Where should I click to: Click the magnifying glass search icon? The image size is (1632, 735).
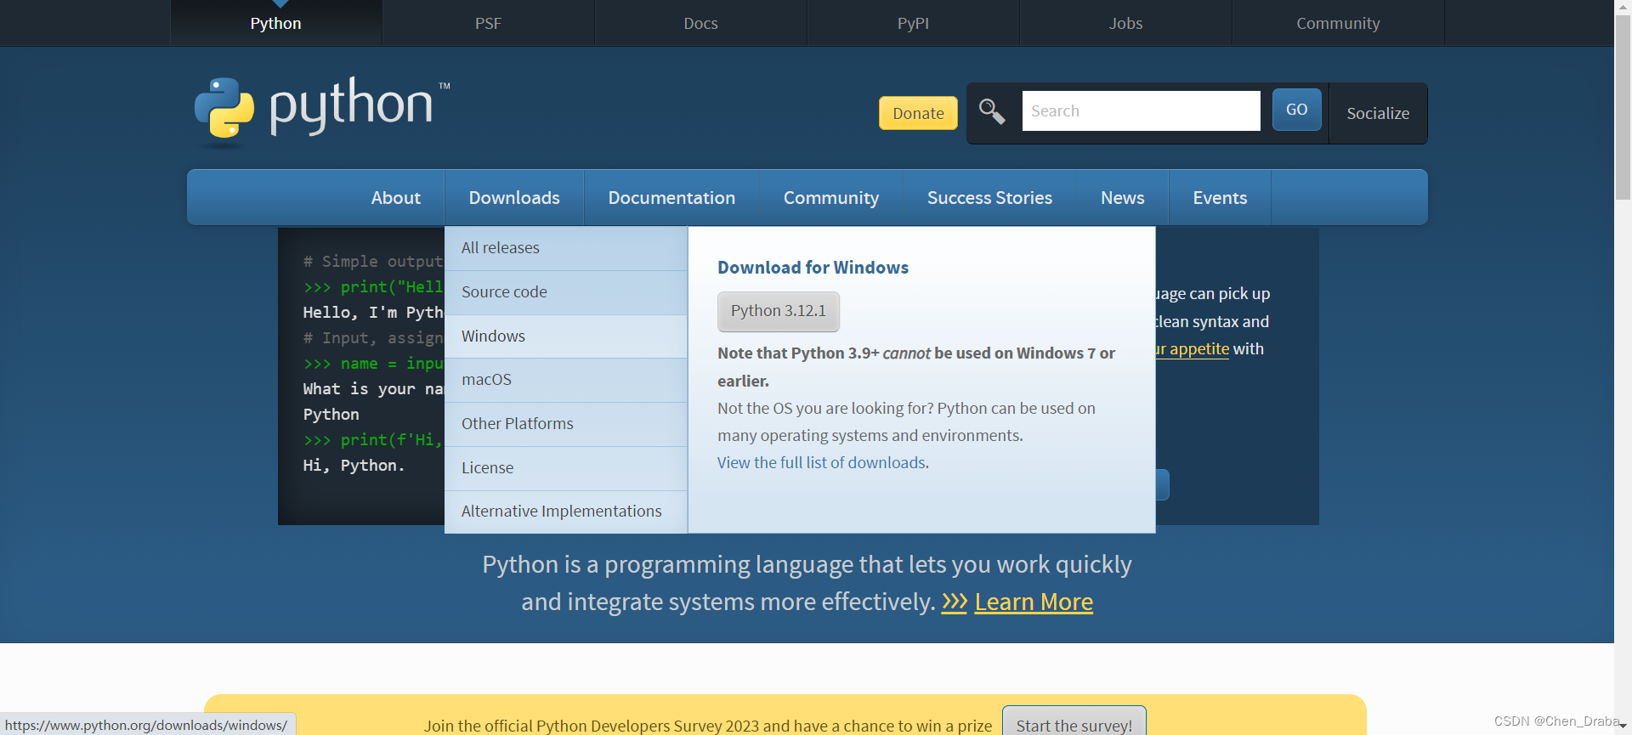coord(992,111)
